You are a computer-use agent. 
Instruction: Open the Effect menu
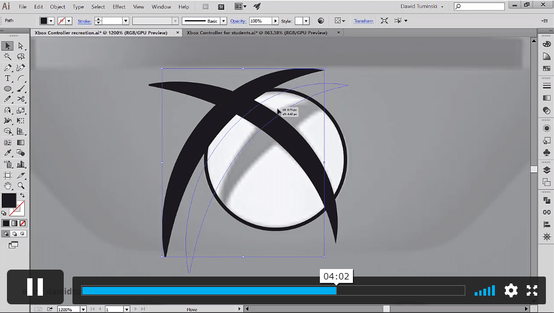(119, 7)
